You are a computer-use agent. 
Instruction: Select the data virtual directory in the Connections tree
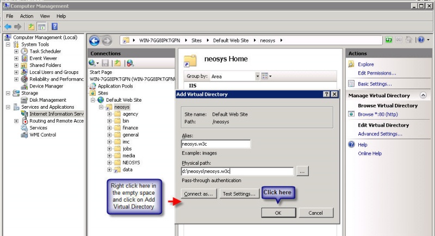pos(127,170)
